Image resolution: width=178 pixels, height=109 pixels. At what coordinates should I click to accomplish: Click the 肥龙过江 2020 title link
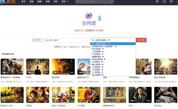[7, 106]
